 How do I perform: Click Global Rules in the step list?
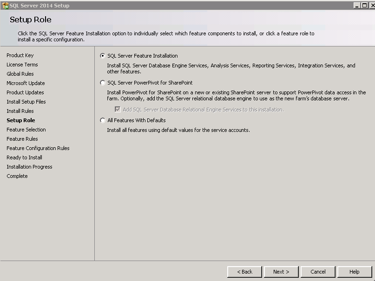pyautogui.click(x=20, y=74)
